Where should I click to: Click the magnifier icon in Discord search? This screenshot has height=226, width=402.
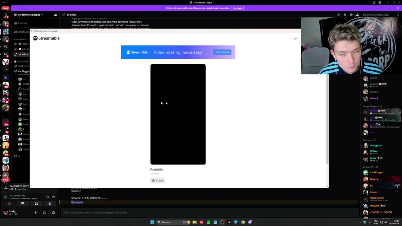click(398, 15)
